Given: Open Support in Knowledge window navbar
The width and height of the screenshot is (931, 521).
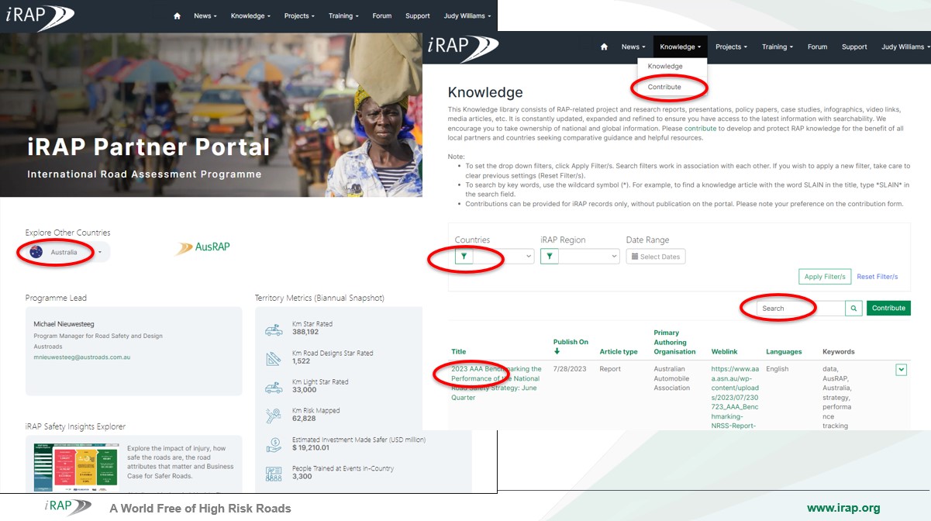Looking at the screenshot, I should [854, 47].
